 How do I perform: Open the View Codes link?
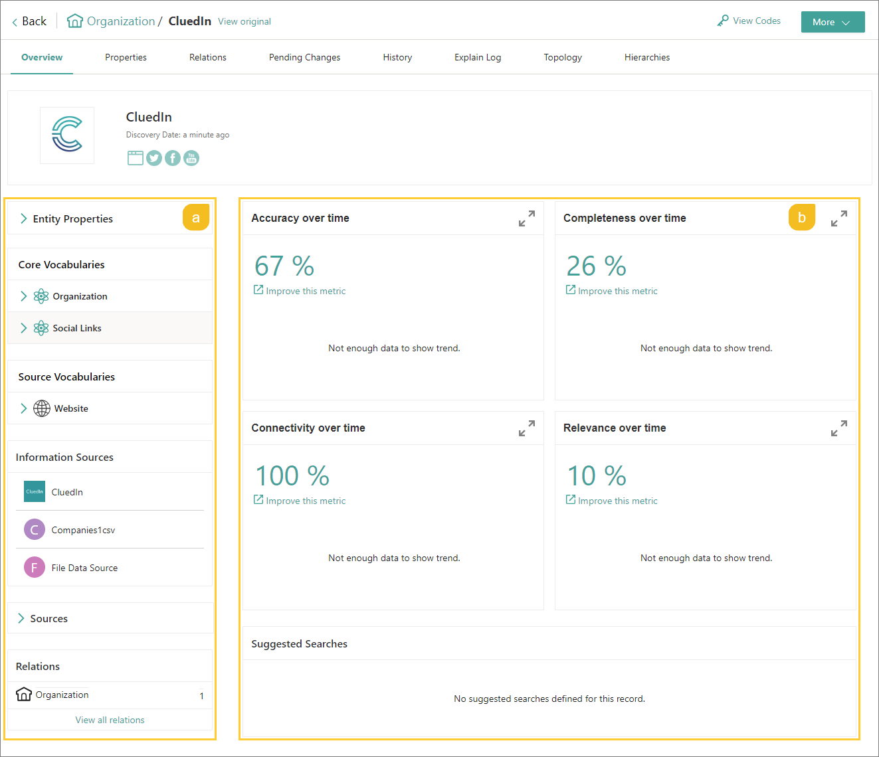757,21
